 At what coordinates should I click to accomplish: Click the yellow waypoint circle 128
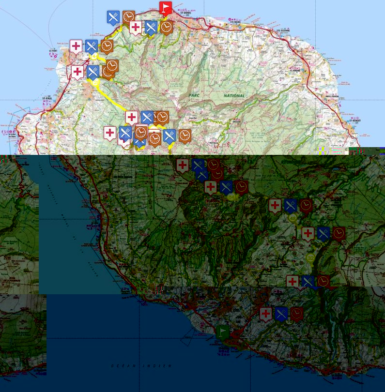pos(96,82)
